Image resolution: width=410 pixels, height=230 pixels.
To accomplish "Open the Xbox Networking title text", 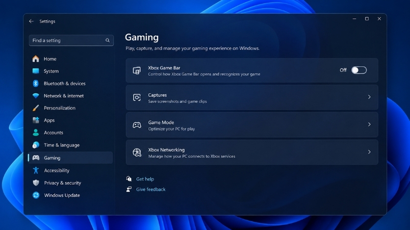I will coord(166,150).
